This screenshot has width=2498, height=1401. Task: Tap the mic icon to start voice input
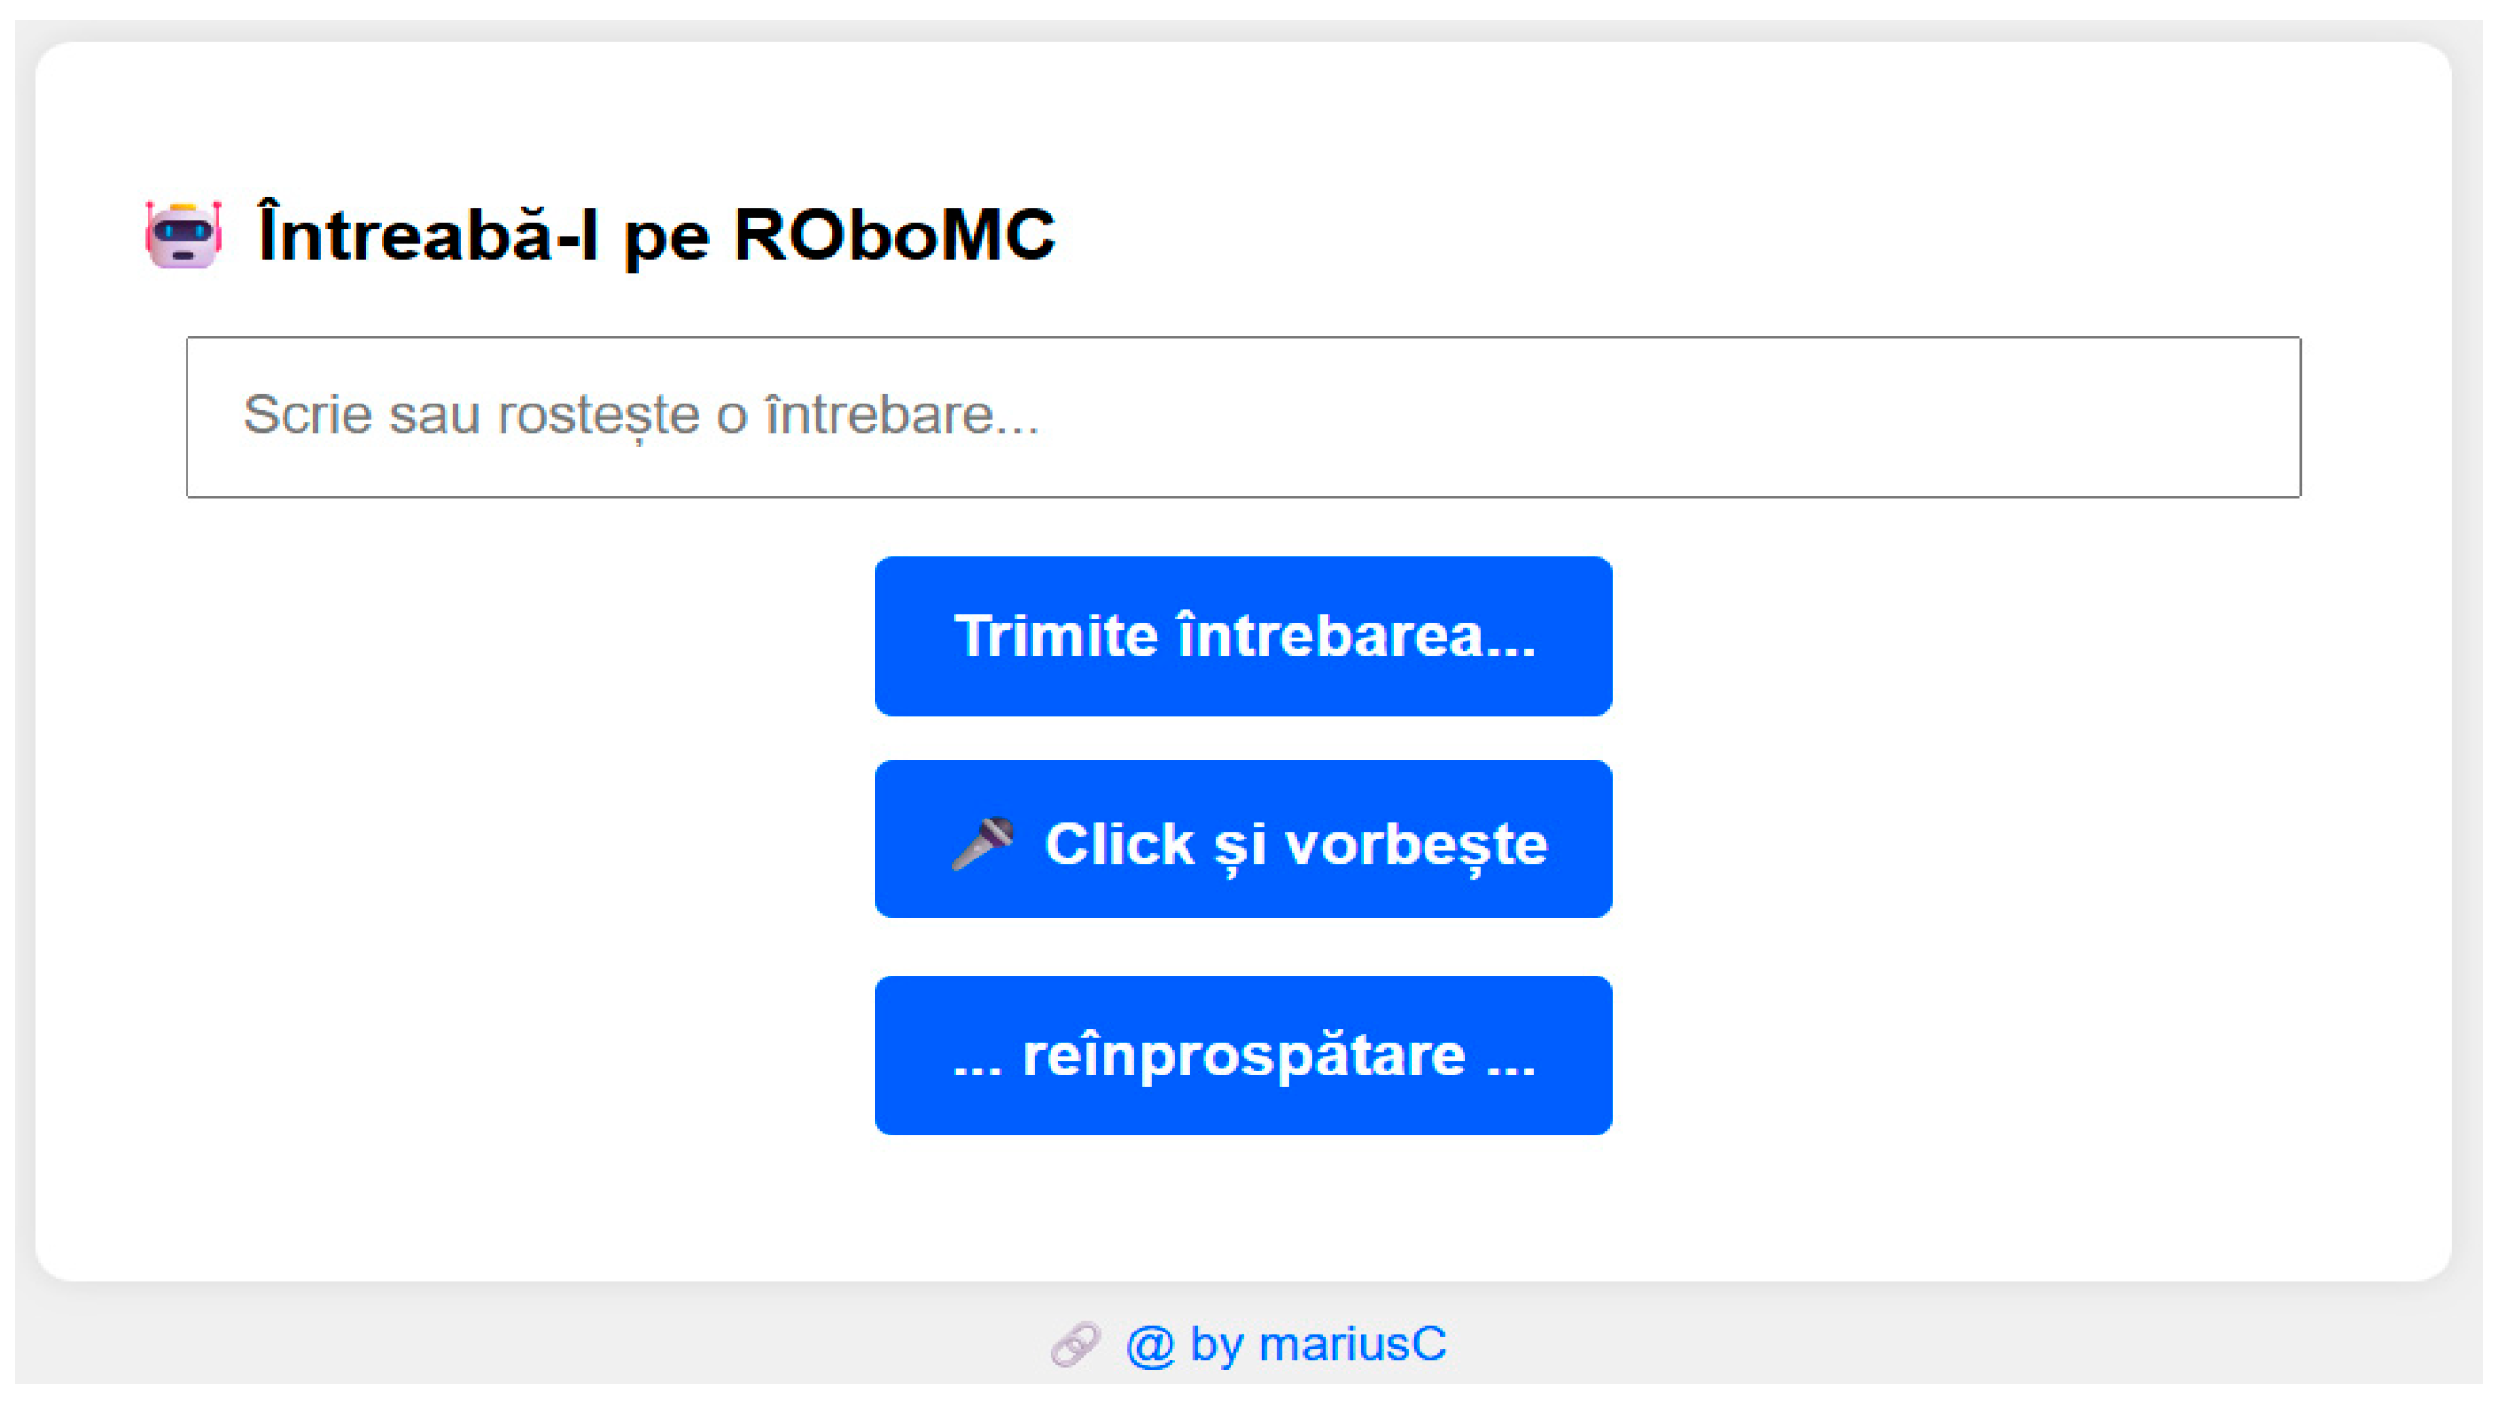click(x=982, y=842)
